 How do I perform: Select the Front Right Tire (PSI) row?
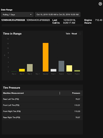[x=42, y=111]
